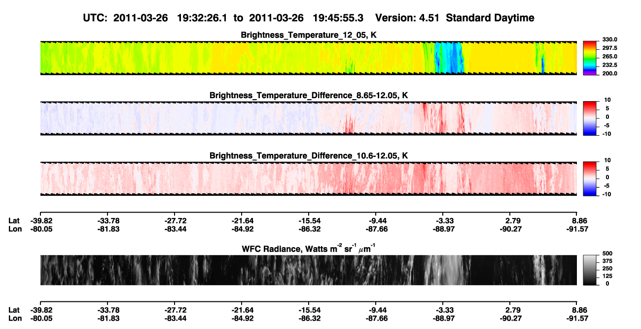
Task: Click the Lat label below the WFC Radiance panel
Action: point(14,310)
